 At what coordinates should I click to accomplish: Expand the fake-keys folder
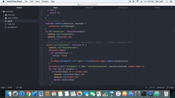click(x=4, y=15)
